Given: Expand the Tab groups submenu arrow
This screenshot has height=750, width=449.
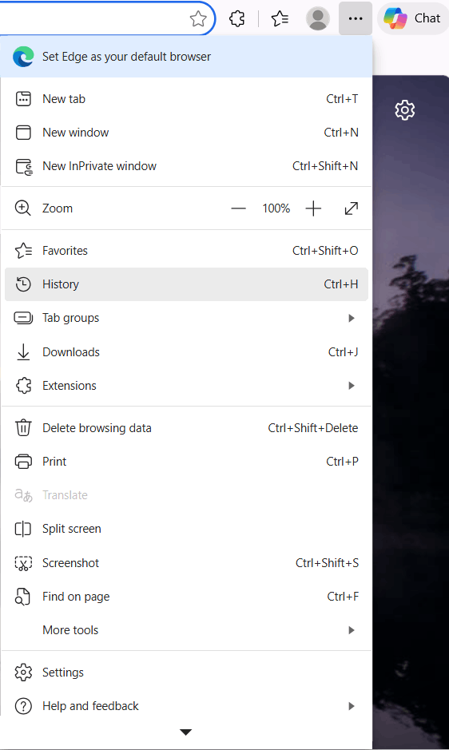Looking at the screenshot, I should [x=352, y=318].
